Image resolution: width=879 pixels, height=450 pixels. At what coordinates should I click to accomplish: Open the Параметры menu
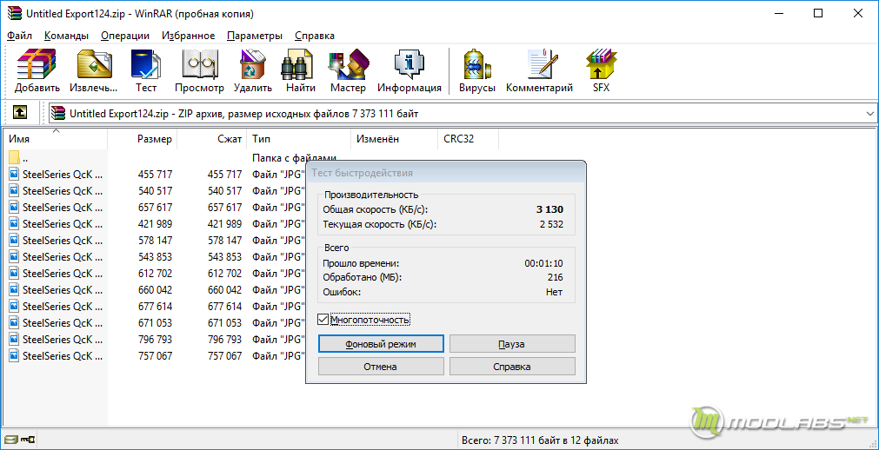(255, 36)
